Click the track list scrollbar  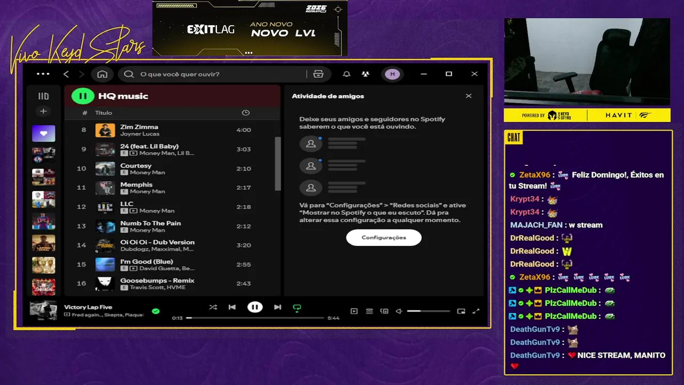pyautogui.click(x=277, y=163)
